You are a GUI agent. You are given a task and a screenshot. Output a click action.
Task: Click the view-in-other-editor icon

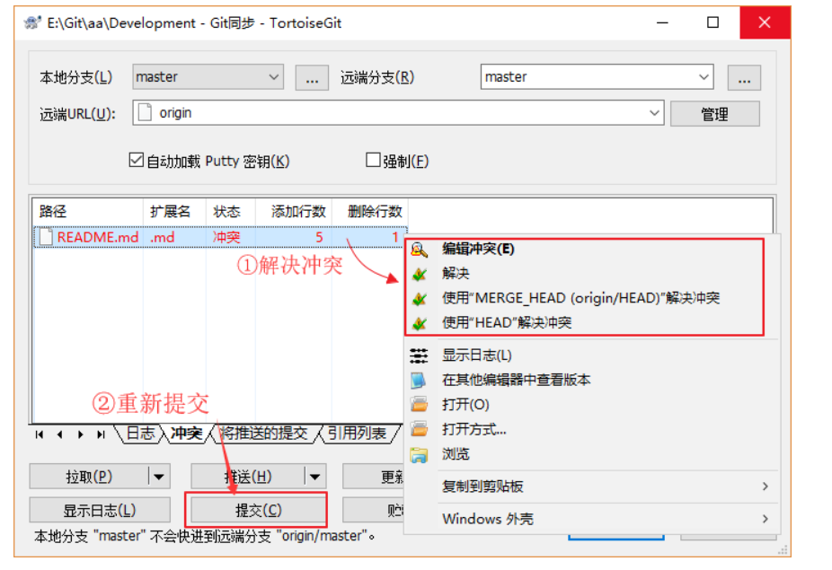pyautogui.click(x=419, y=381)
